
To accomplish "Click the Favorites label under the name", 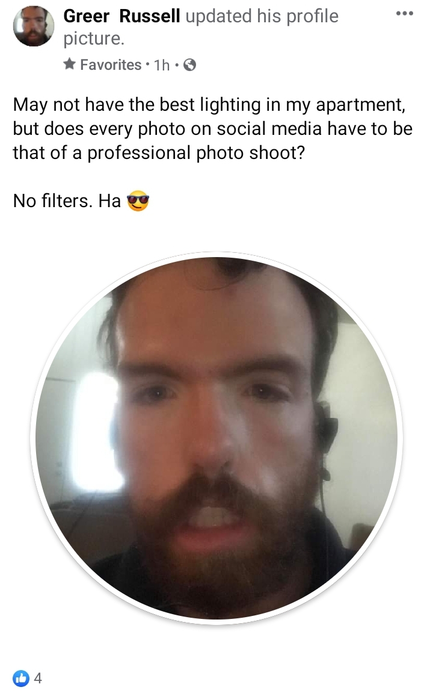I will (111, 65).
